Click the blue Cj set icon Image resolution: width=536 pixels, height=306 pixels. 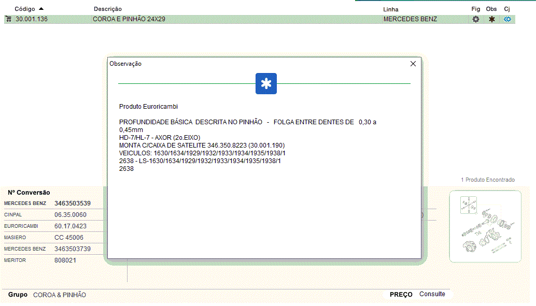click(507, 19)
